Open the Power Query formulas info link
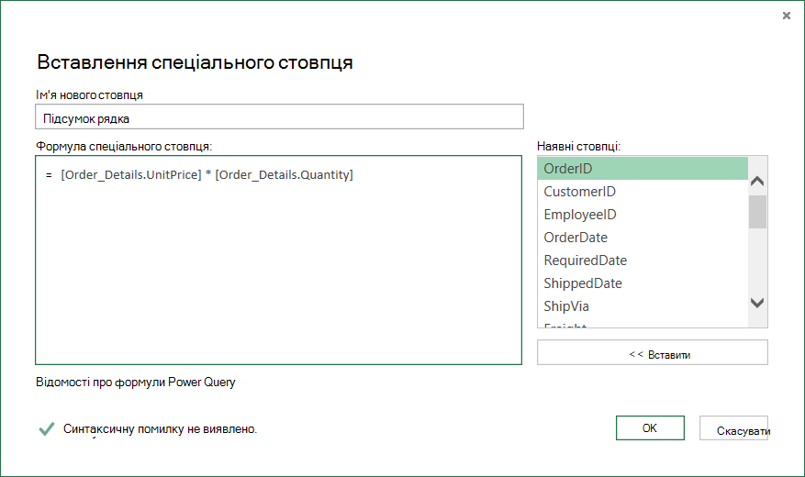805x477 pixels. [x=136, y=383]
